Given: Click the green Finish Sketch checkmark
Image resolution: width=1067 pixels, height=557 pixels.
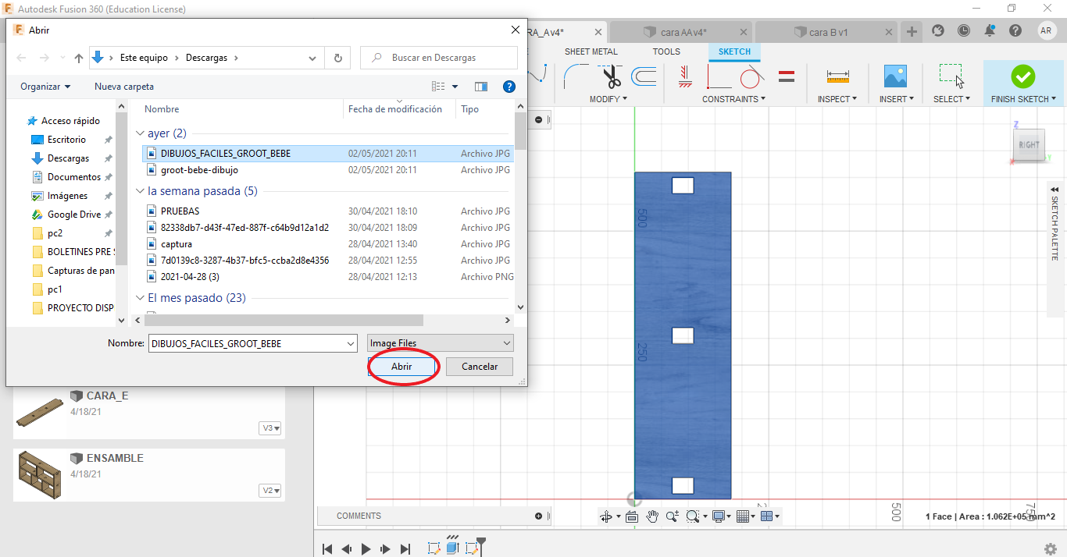Looking at the screenshot, I should tap(1022, 76).
